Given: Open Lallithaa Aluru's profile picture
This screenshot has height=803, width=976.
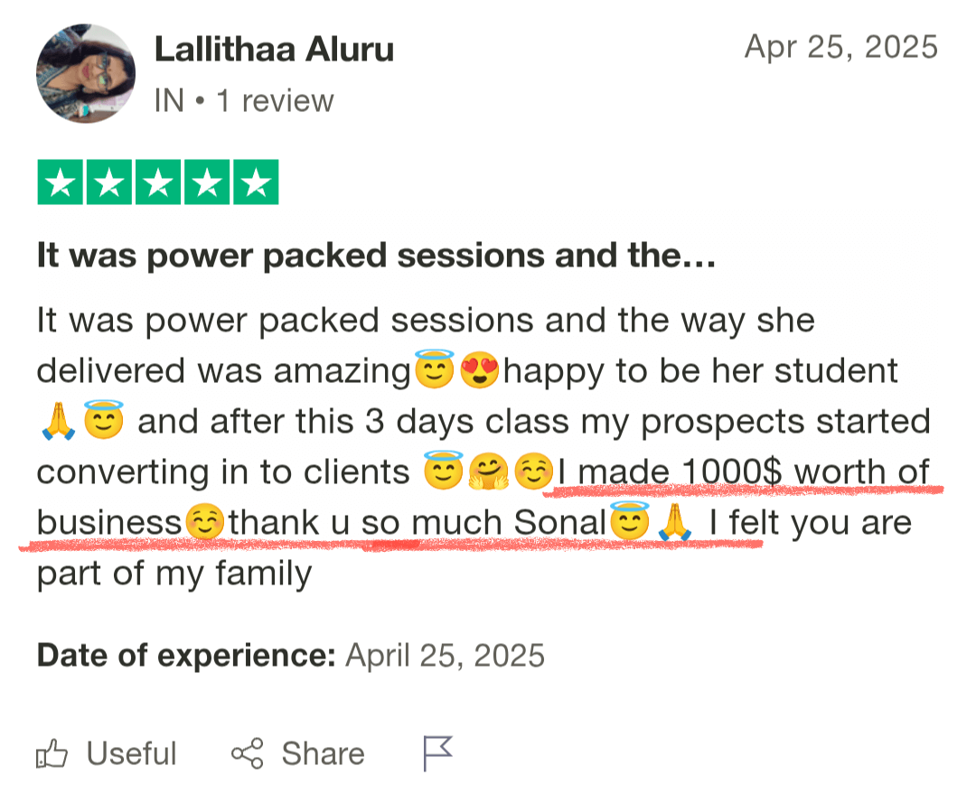Looking at the screenshot, I should 86,73.
